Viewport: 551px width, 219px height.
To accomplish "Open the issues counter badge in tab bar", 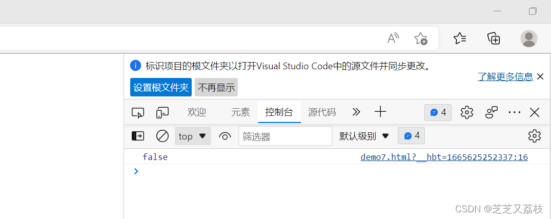I will tap(438, 112).
